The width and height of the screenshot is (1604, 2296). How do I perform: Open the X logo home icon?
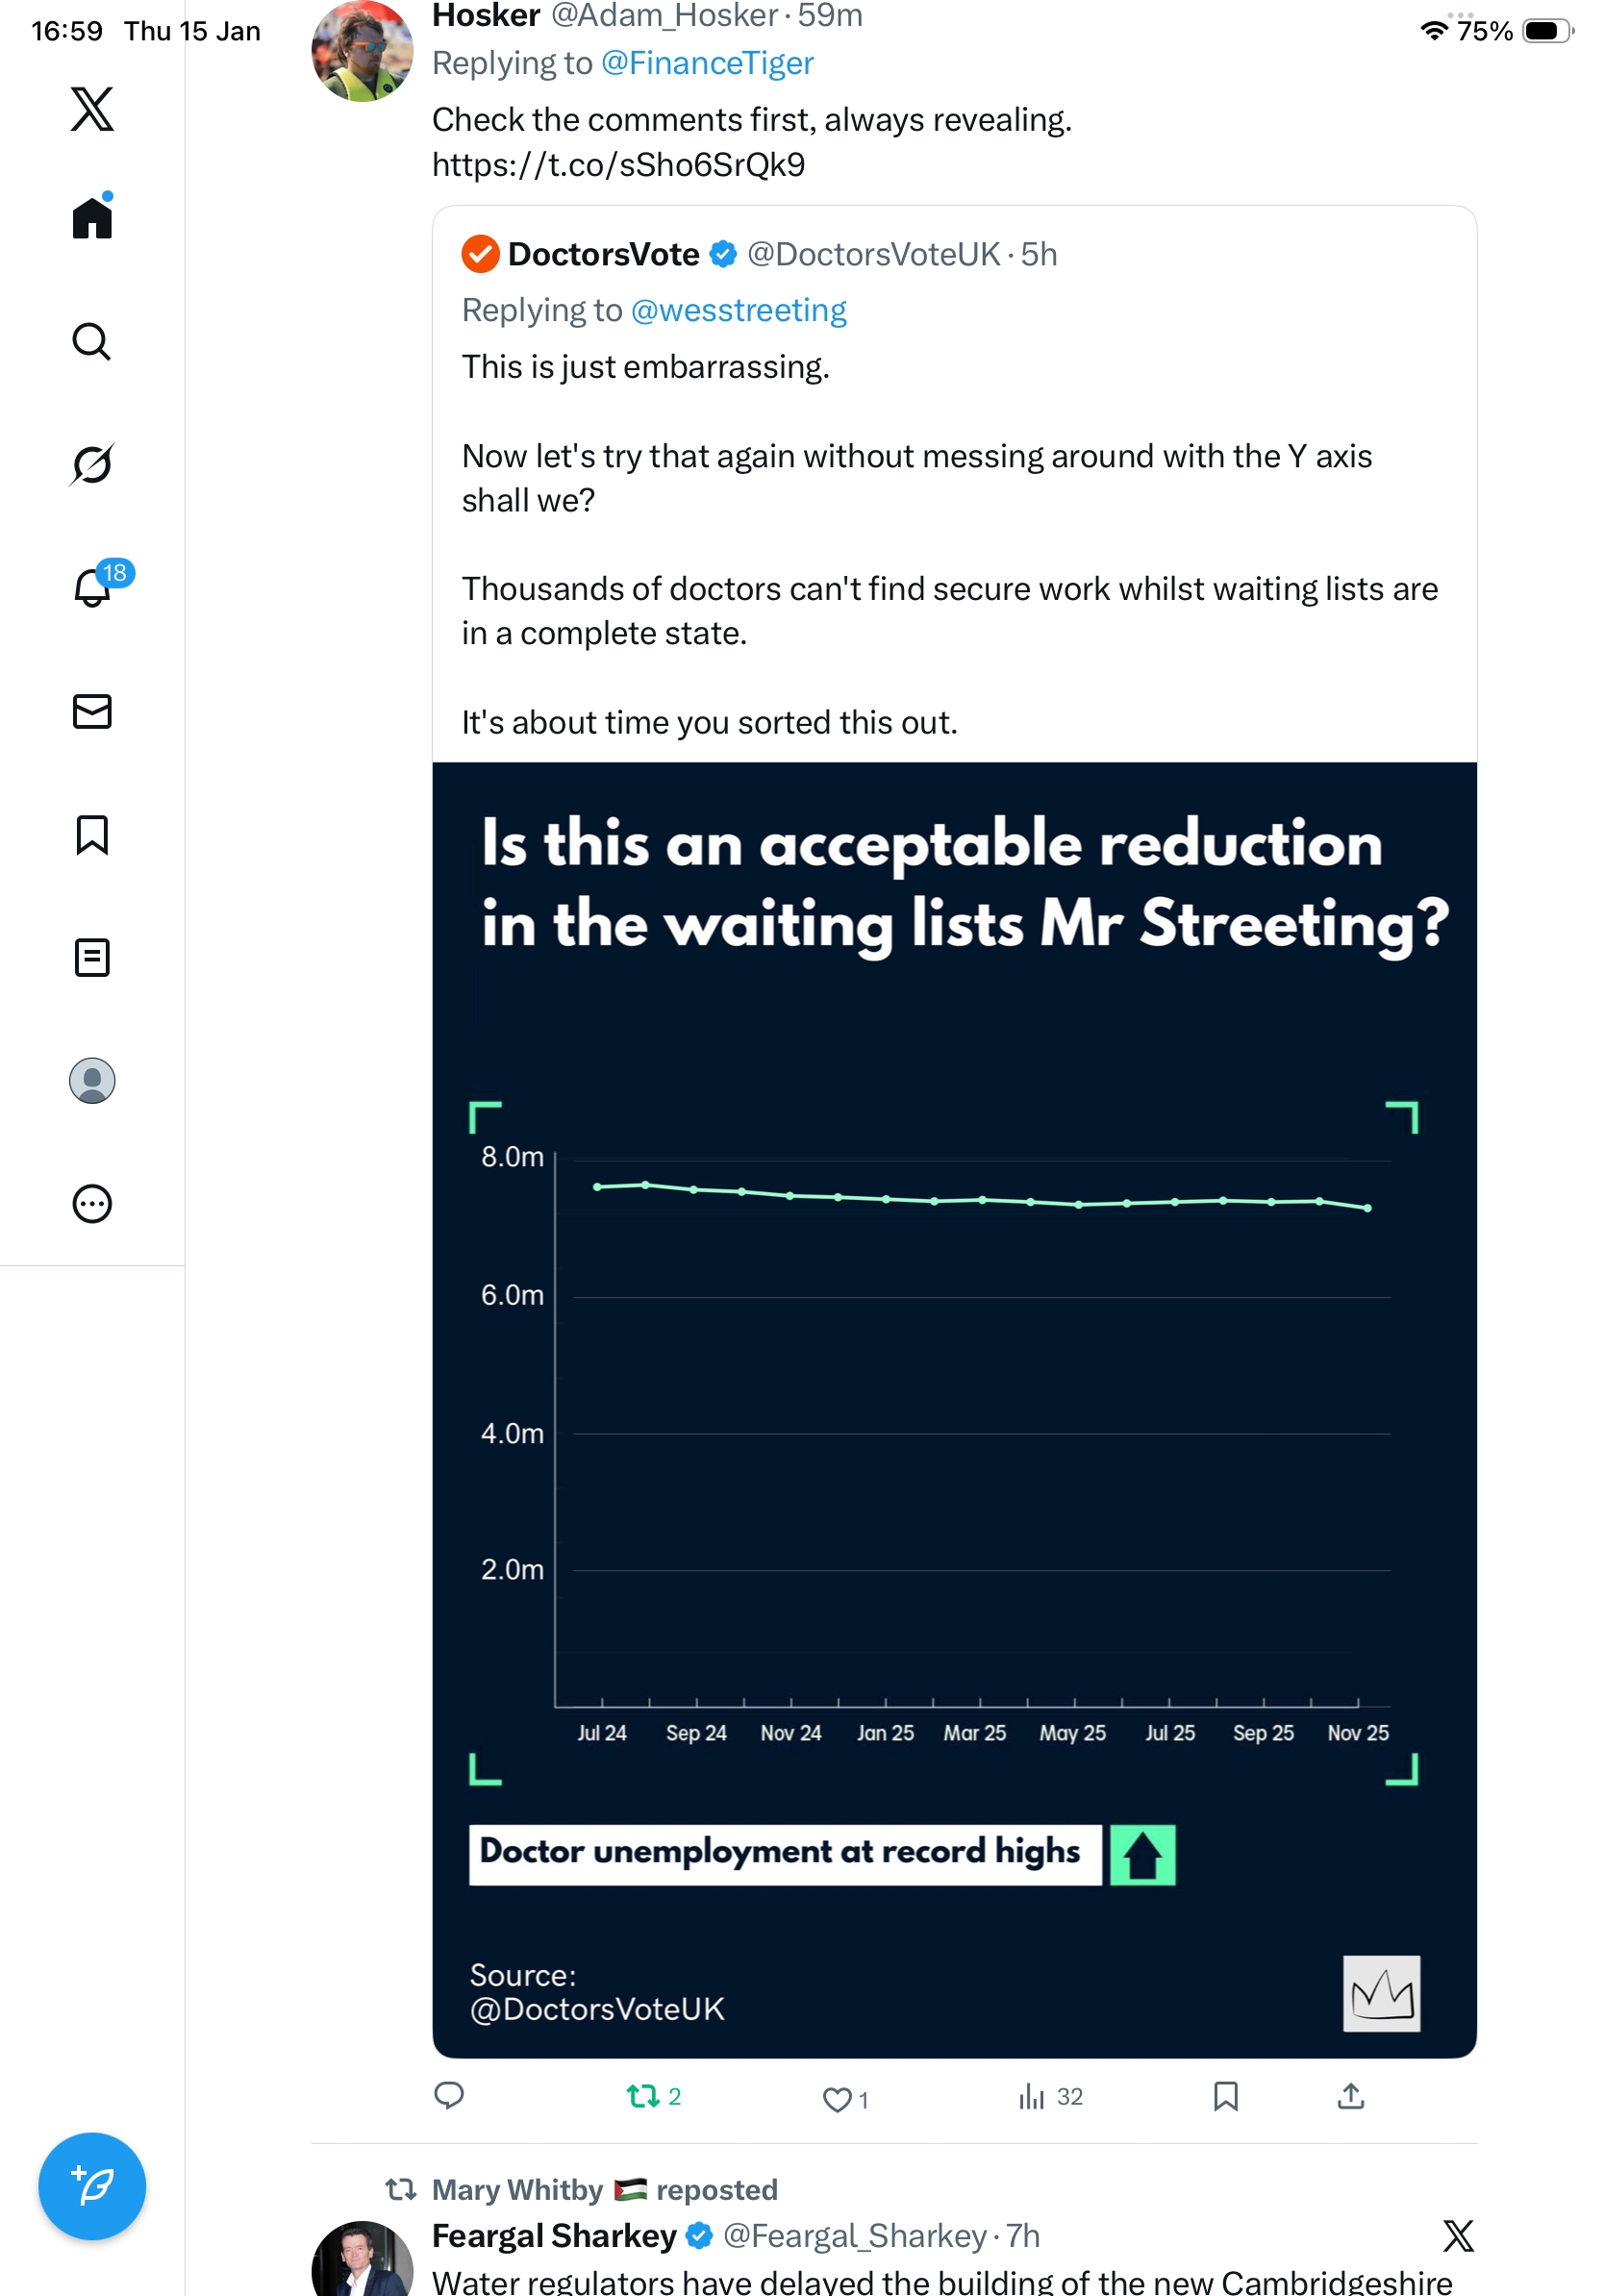[x=92, y=109]
